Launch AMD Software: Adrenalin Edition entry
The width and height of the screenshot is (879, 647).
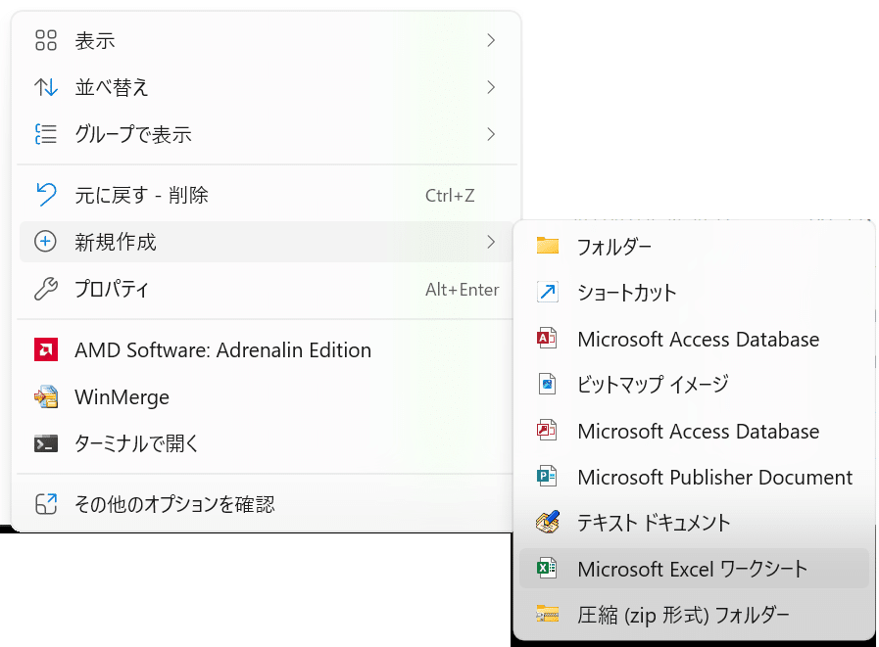[267, 349]
